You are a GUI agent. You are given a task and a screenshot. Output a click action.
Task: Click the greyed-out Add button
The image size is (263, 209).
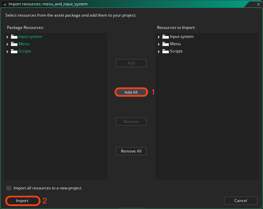[131, 63]
